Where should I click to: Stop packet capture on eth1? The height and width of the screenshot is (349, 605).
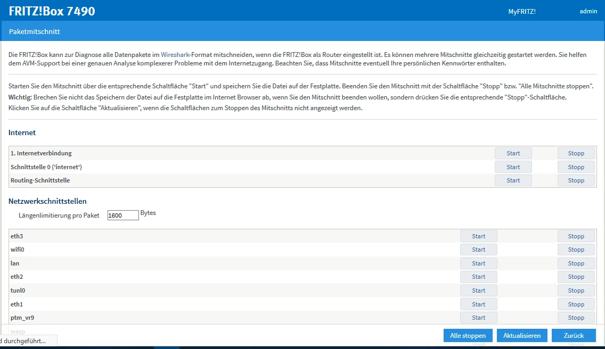coord(576,304)
